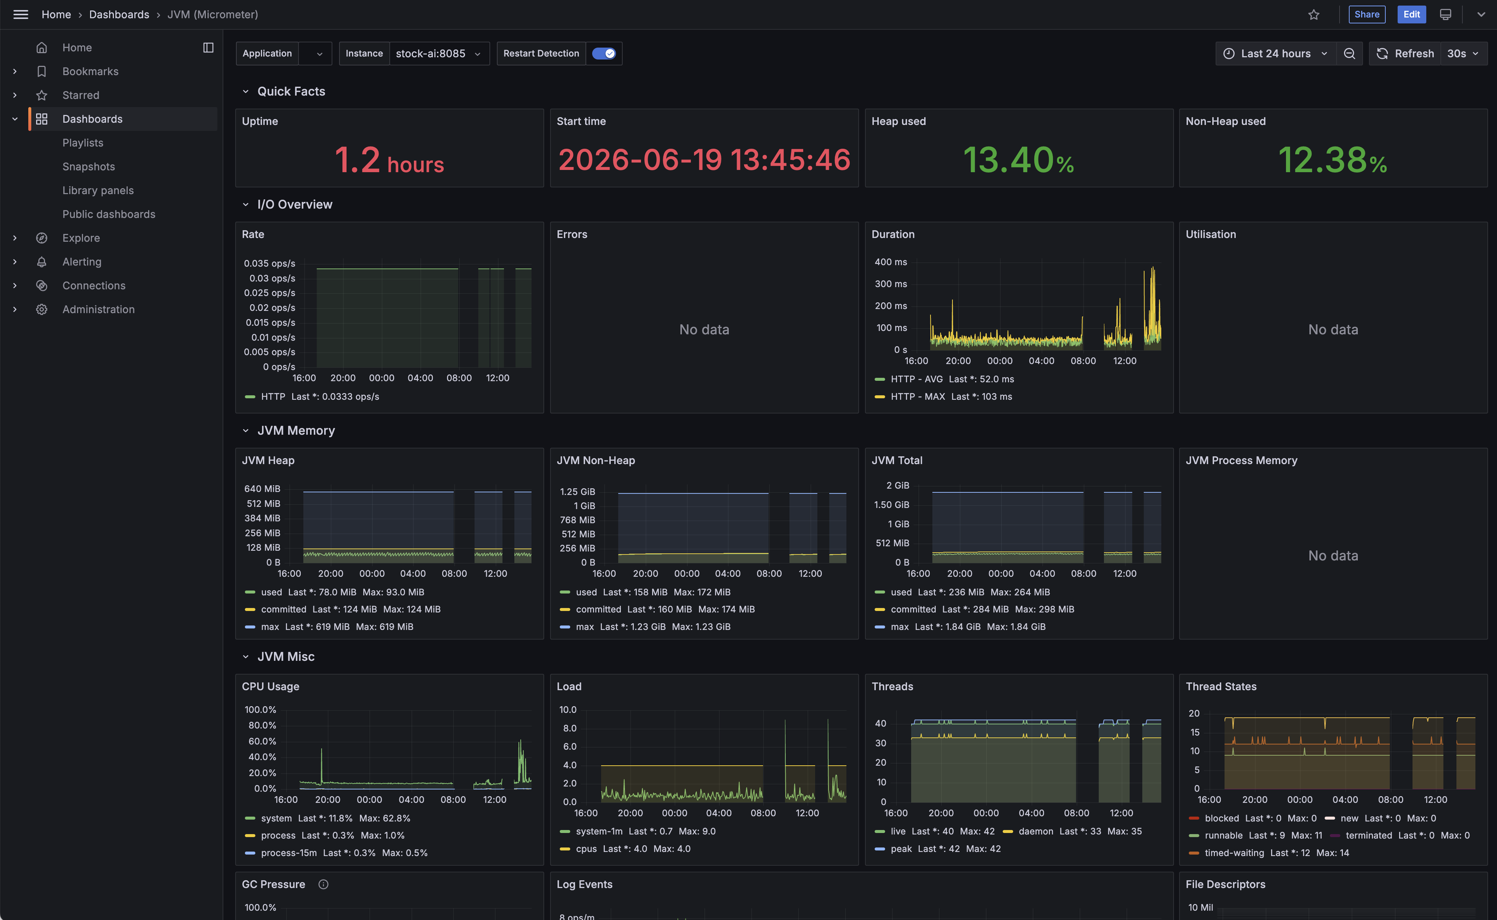Collapse the Quick Facts row

245,91
